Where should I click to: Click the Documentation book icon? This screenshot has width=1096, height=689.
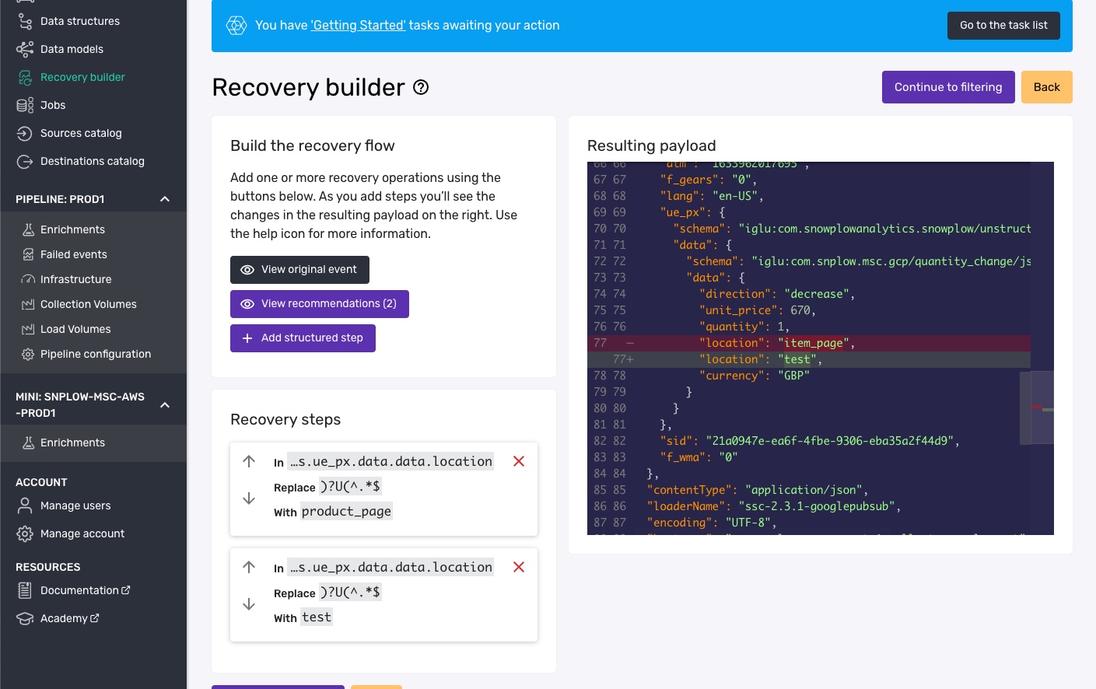click(25, 590)
